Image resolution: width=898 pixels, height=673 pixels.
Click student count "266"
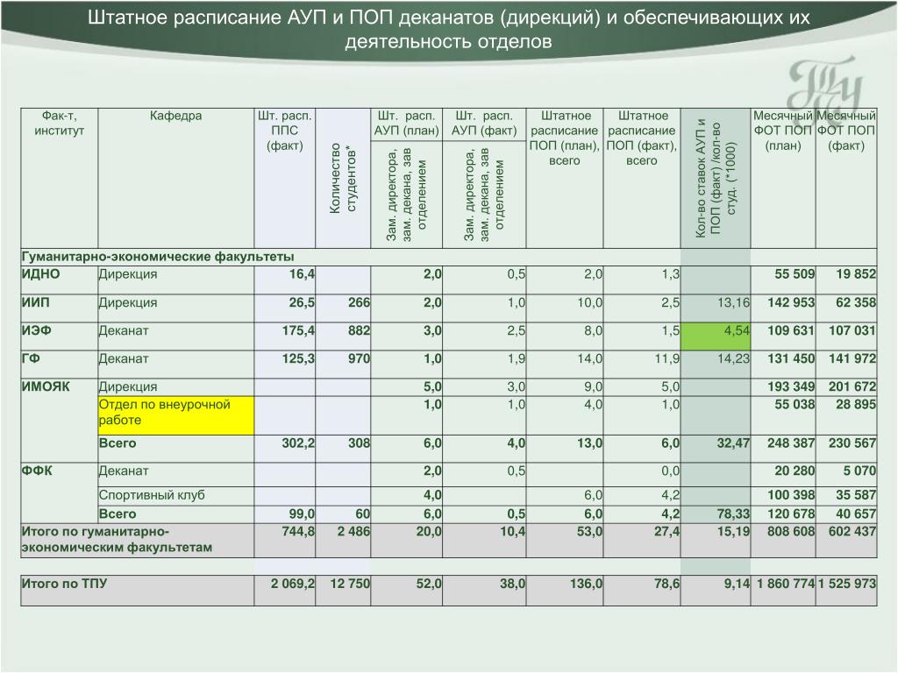(x=359, y=302)
